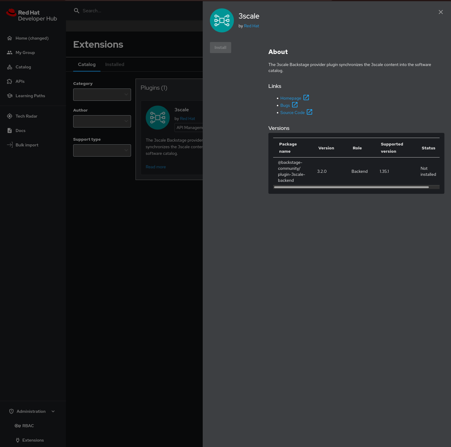Switch to the Catalog tab in Extensions
Image resolution: width=451 pixels, height=447 pixels.
point(87,64)
